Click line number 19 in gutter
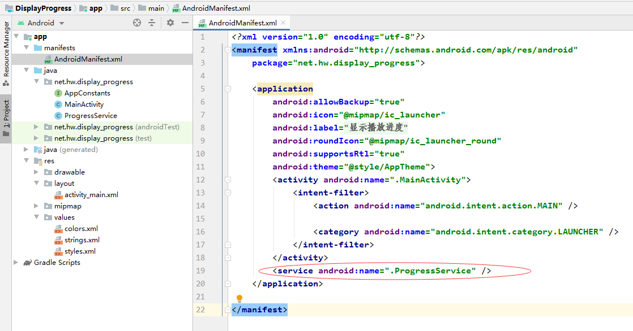The height and width of the screenshot is (331, 633). point(200,271)
